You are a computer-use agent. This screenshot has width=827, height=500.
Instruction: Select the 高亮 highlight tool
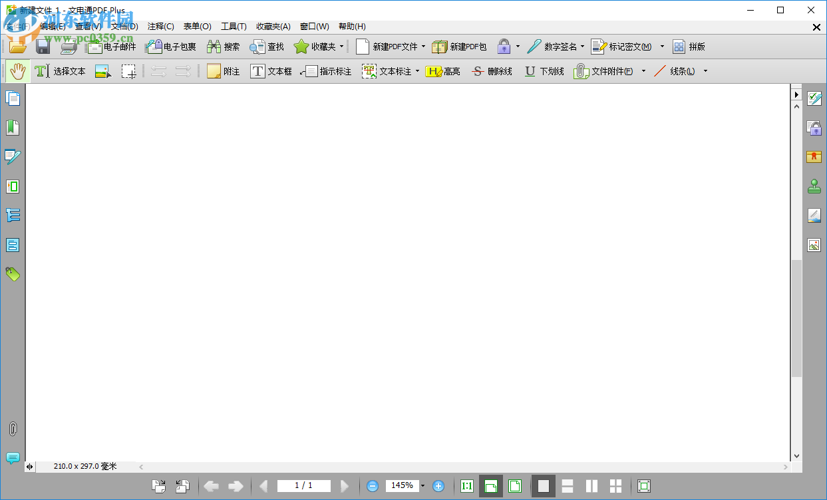443,71
